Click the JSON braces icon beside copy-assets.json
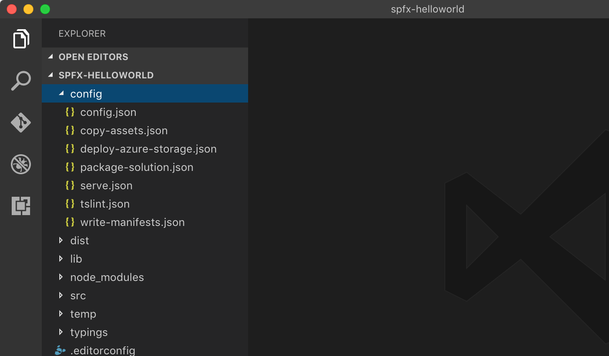 (x=70, y=130)
